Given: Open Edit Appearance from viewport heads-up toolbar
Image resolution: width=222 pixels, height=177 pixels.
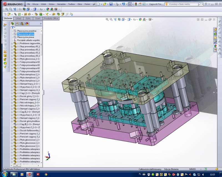Looking at the screenshot, I should pyautogui.click(x=140, y=19).
